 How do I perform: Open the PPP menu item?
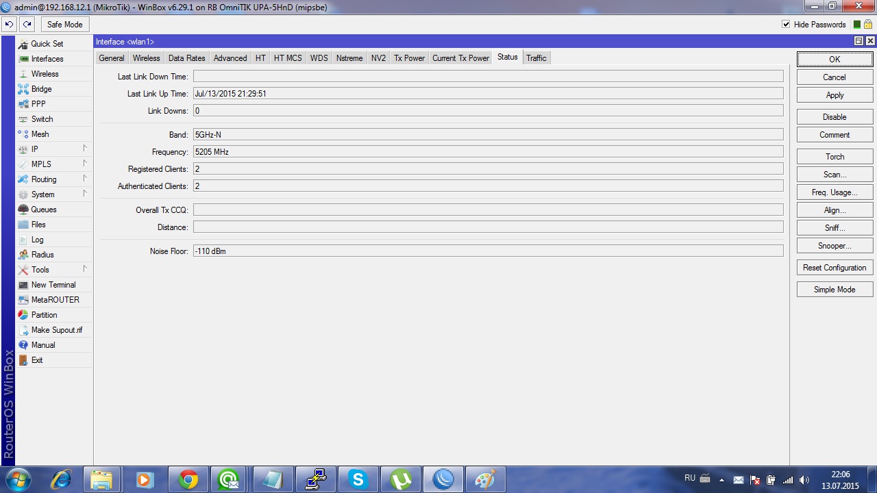pyautogui.click(x=38, y=104)
